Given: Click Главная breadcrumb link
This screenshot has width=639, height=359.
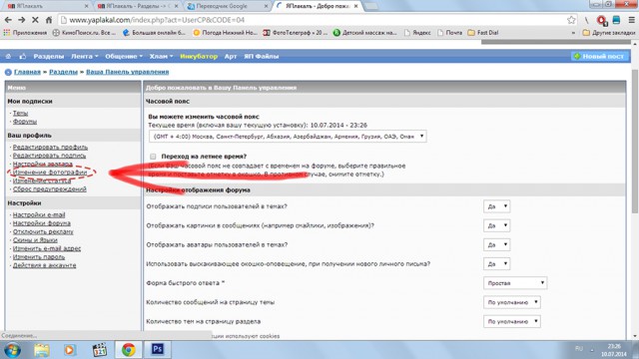Looking at the screenshot, I should 27,72.
